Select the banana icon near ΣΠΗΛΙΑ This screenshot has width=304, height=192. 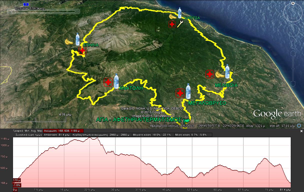69,41
